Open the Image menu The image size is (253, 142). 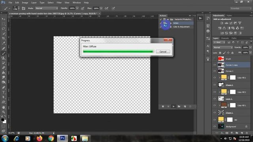[x=25, y=3]
